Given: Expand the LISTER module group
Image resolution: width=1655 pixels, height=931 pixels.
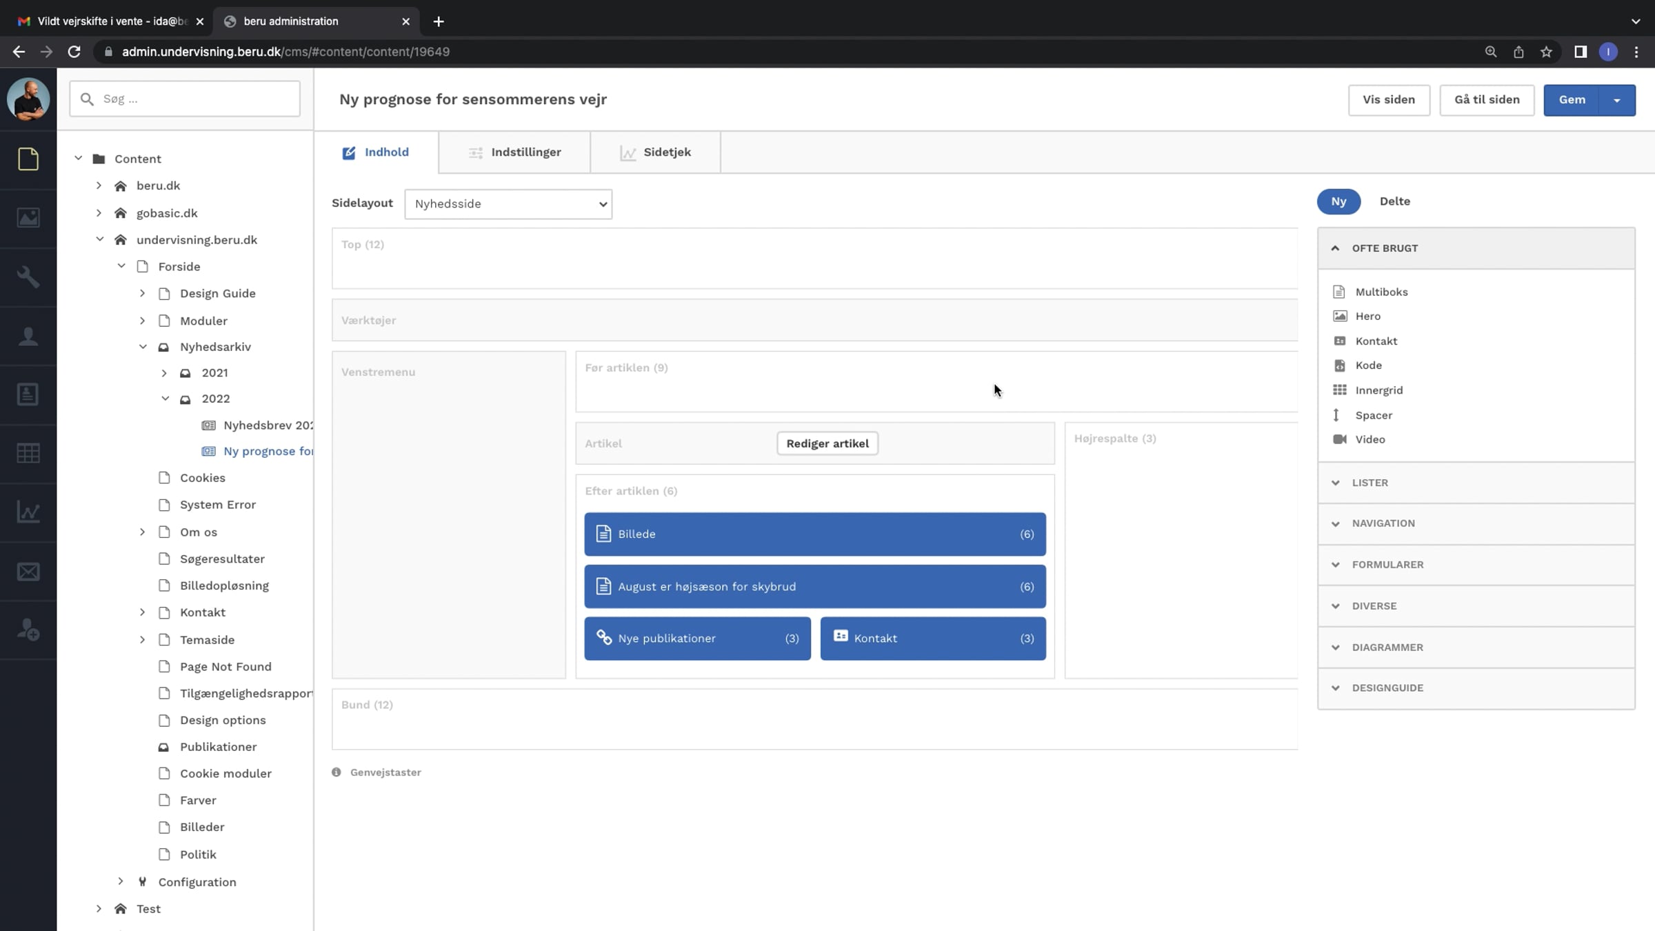Looking at the screenshot, I should click(1476, 483).
